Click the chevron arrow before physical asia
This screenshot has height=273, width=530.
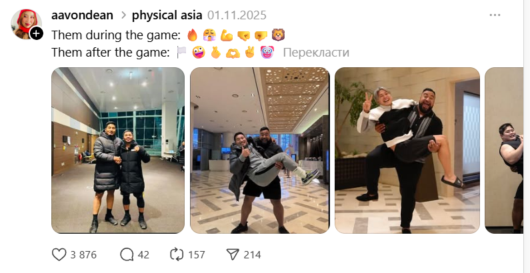click(123, 15)
